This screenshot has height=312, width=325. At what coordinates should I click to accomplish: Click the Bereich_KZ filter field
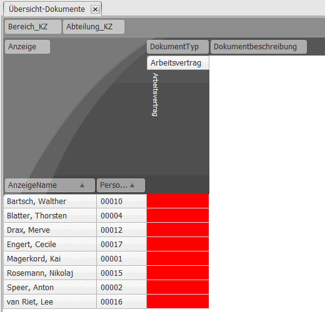pyautogui.click(x=33, y=27)
